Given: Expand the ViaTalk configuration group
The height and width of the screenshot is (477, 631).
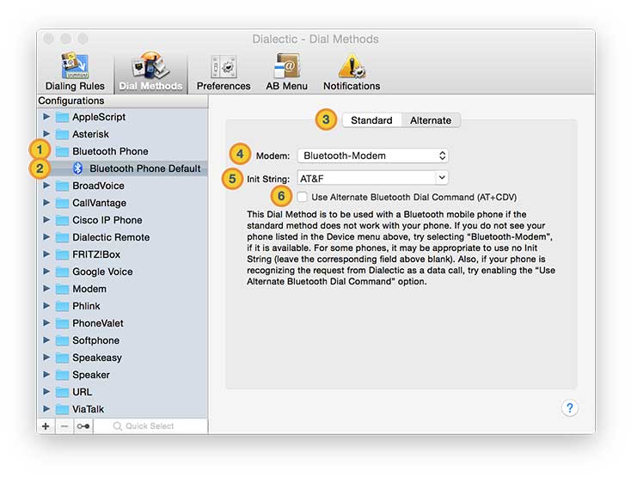Looking at the screenshot, I should (46, 409).
